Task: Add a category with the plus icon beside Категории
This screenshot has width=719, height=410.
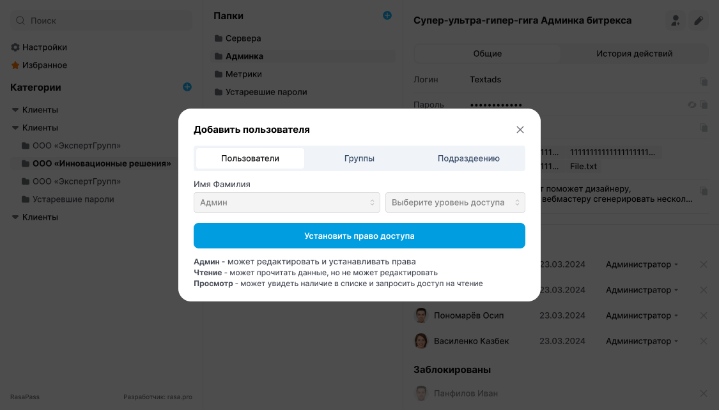Action: 187,87
